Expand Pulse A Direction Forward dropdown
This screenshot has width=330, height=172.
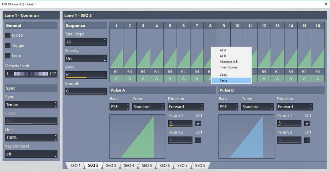click(186, 107)
